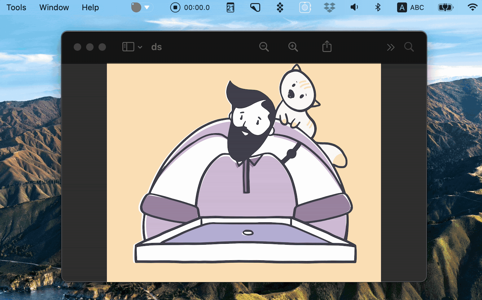
Task: Open the Window menu
Action: tap(54, 7)
